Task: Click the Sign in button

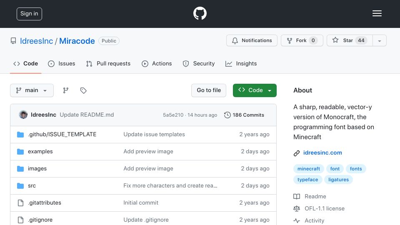Action: pyautogui.click(x=29, y=14)
